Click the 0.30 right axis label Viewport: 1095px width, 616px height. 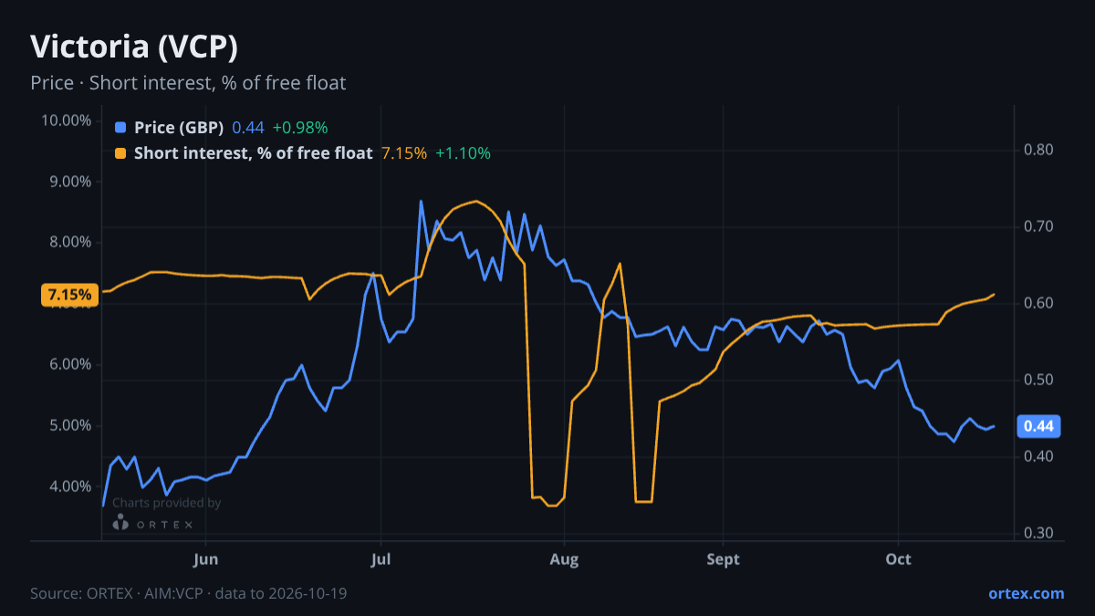coord(1038,533)
